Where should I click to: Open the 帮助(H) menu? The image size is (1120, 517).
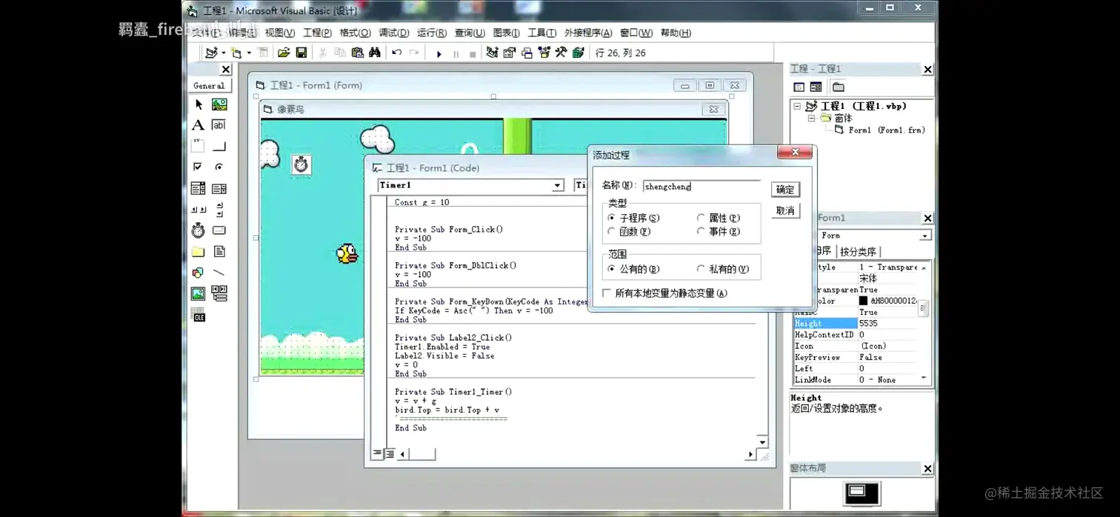676,33
